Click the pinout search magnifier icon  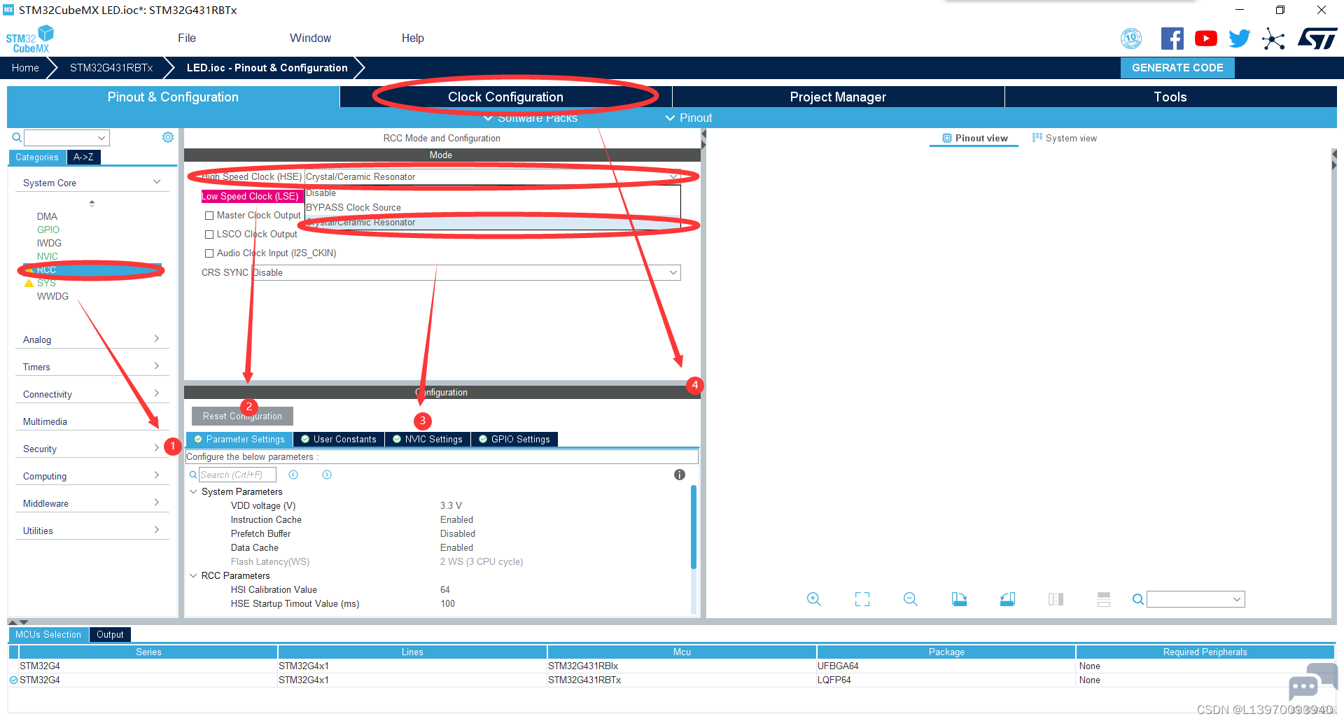pyautogui.click(x=1138, y=599)
